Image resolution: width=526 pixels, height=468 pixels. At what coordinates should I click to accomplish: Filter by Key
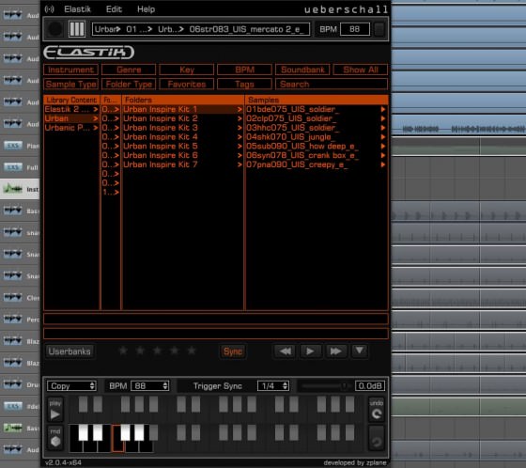coord(187,70)
